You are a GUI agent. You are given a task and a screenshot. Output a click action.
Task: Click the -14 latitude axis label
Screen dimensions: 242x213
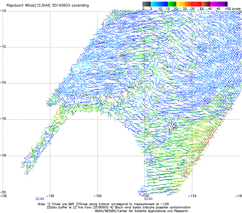point(3,82)
